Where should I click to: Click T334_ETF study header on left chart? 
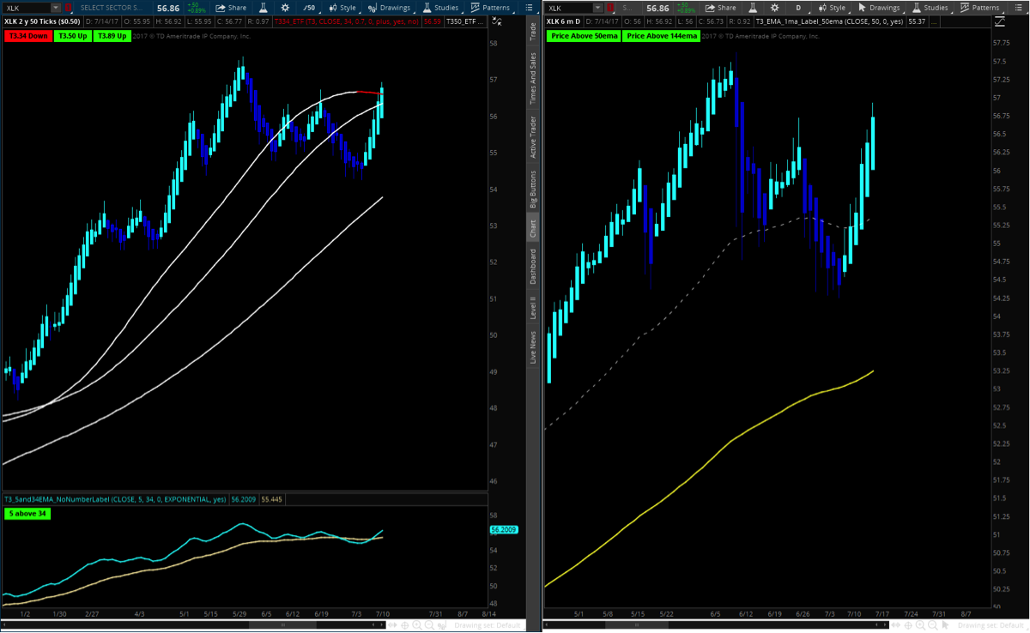click(345, 21)
